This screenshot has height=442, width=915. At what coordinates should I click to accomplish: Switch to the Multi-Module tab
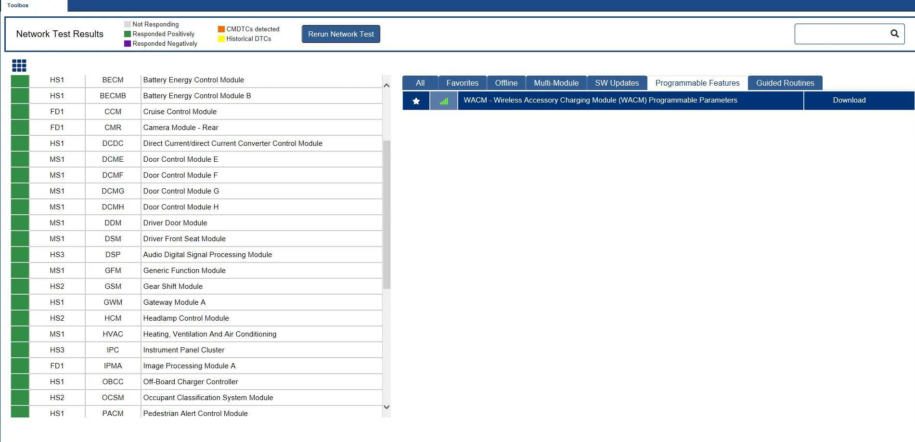[x=556, y=83]
